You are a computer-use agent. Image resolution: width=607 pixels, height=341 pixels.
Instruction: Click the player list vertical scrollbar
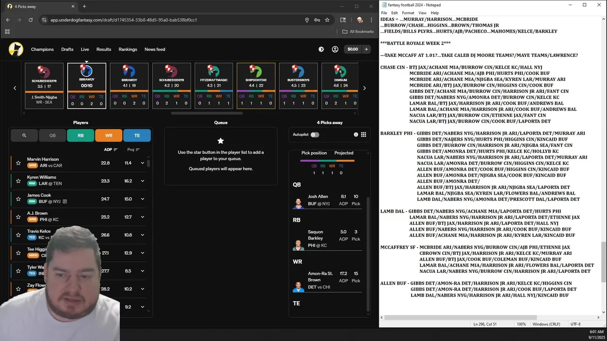(148, 163)
